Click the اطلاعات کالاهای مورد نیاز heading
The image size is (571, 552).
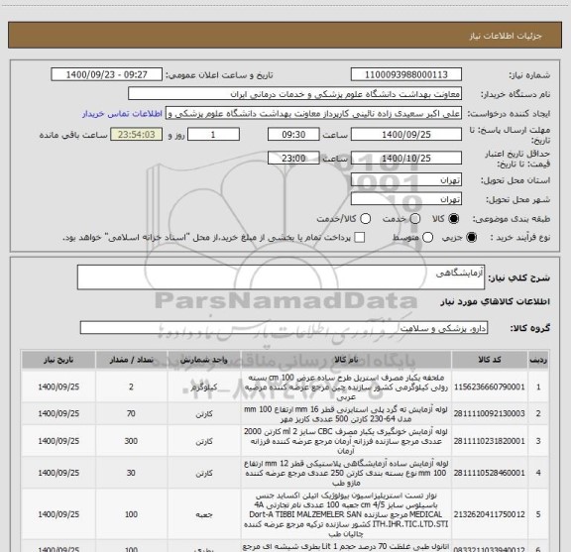tap(496, 302)
